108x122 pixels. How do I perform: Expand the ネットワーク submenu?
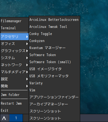[x=14, y=65]
